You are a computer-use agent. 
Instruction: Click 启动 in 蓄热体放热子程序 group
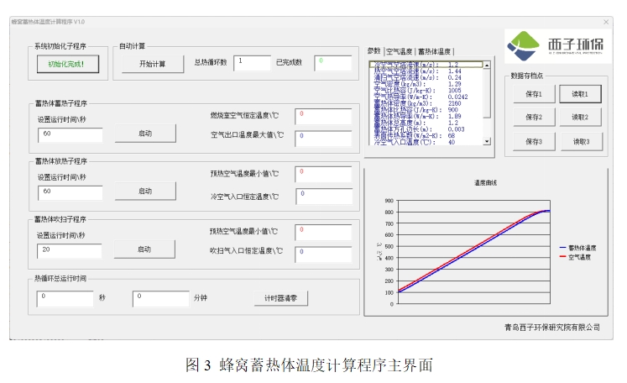(x=145, y=191)
